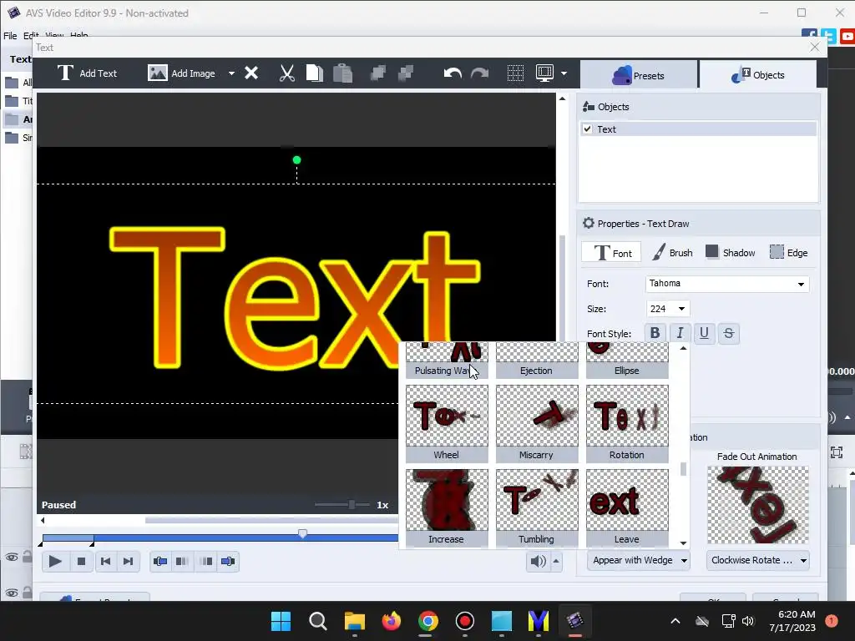
Task: Click the Cut scissors icon
Action: [x=287, y=73]
